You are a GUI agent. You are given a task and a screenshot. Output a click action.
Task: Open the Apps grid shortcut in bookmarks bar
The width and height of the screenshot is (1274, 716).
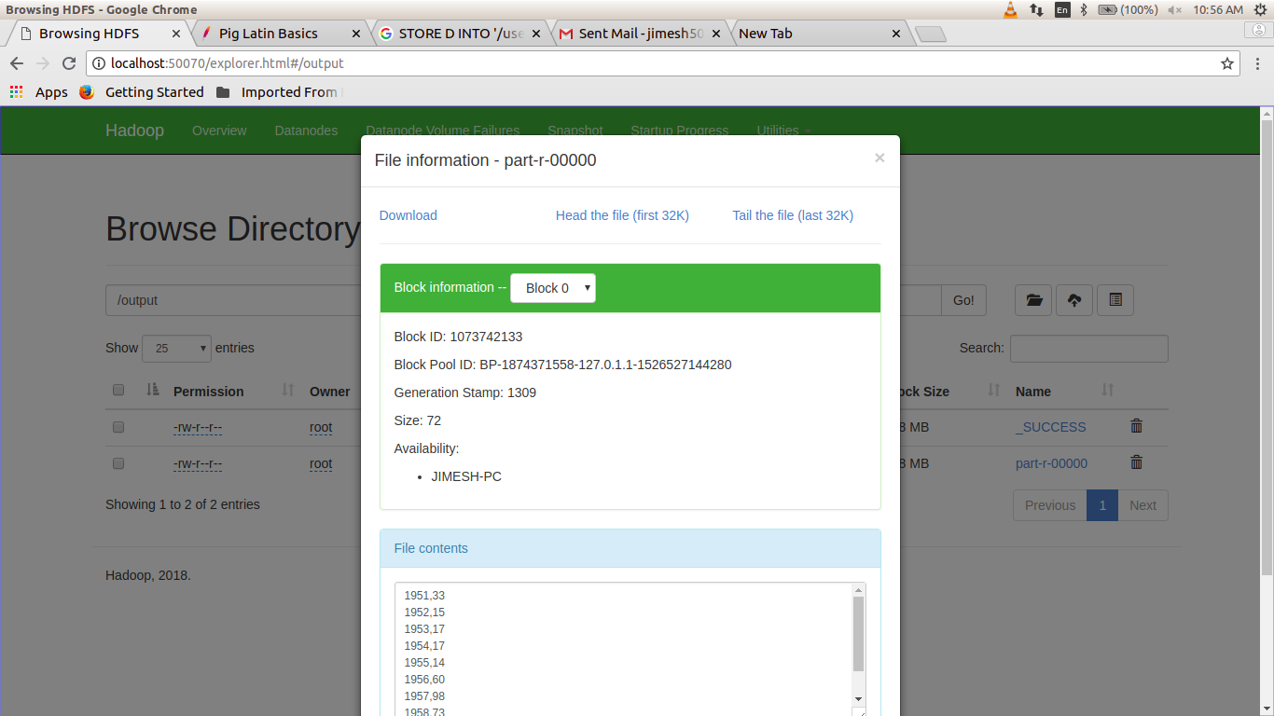[x=39, y=92]
